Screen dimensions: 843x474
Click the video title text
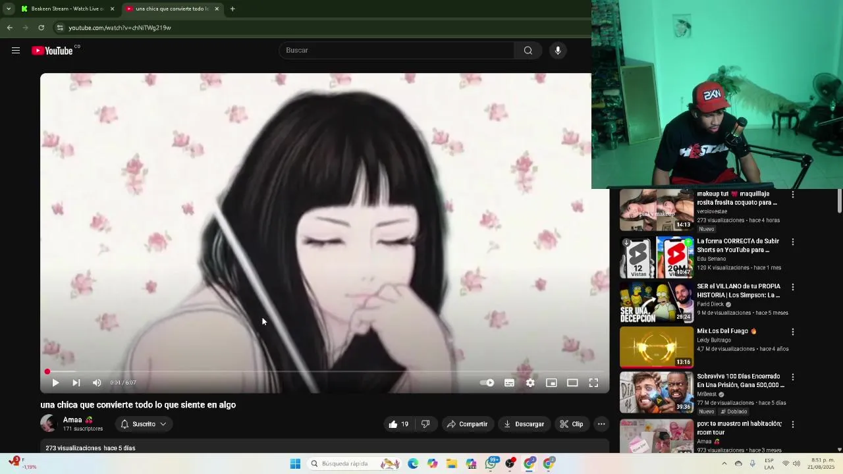pyautogui.click(x=138, y=405)
